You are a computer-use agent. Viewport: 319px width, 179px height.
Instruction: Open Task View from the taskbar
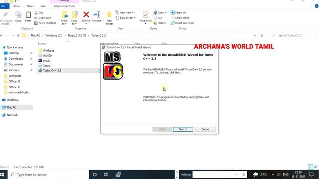click(x=106, y=175)
